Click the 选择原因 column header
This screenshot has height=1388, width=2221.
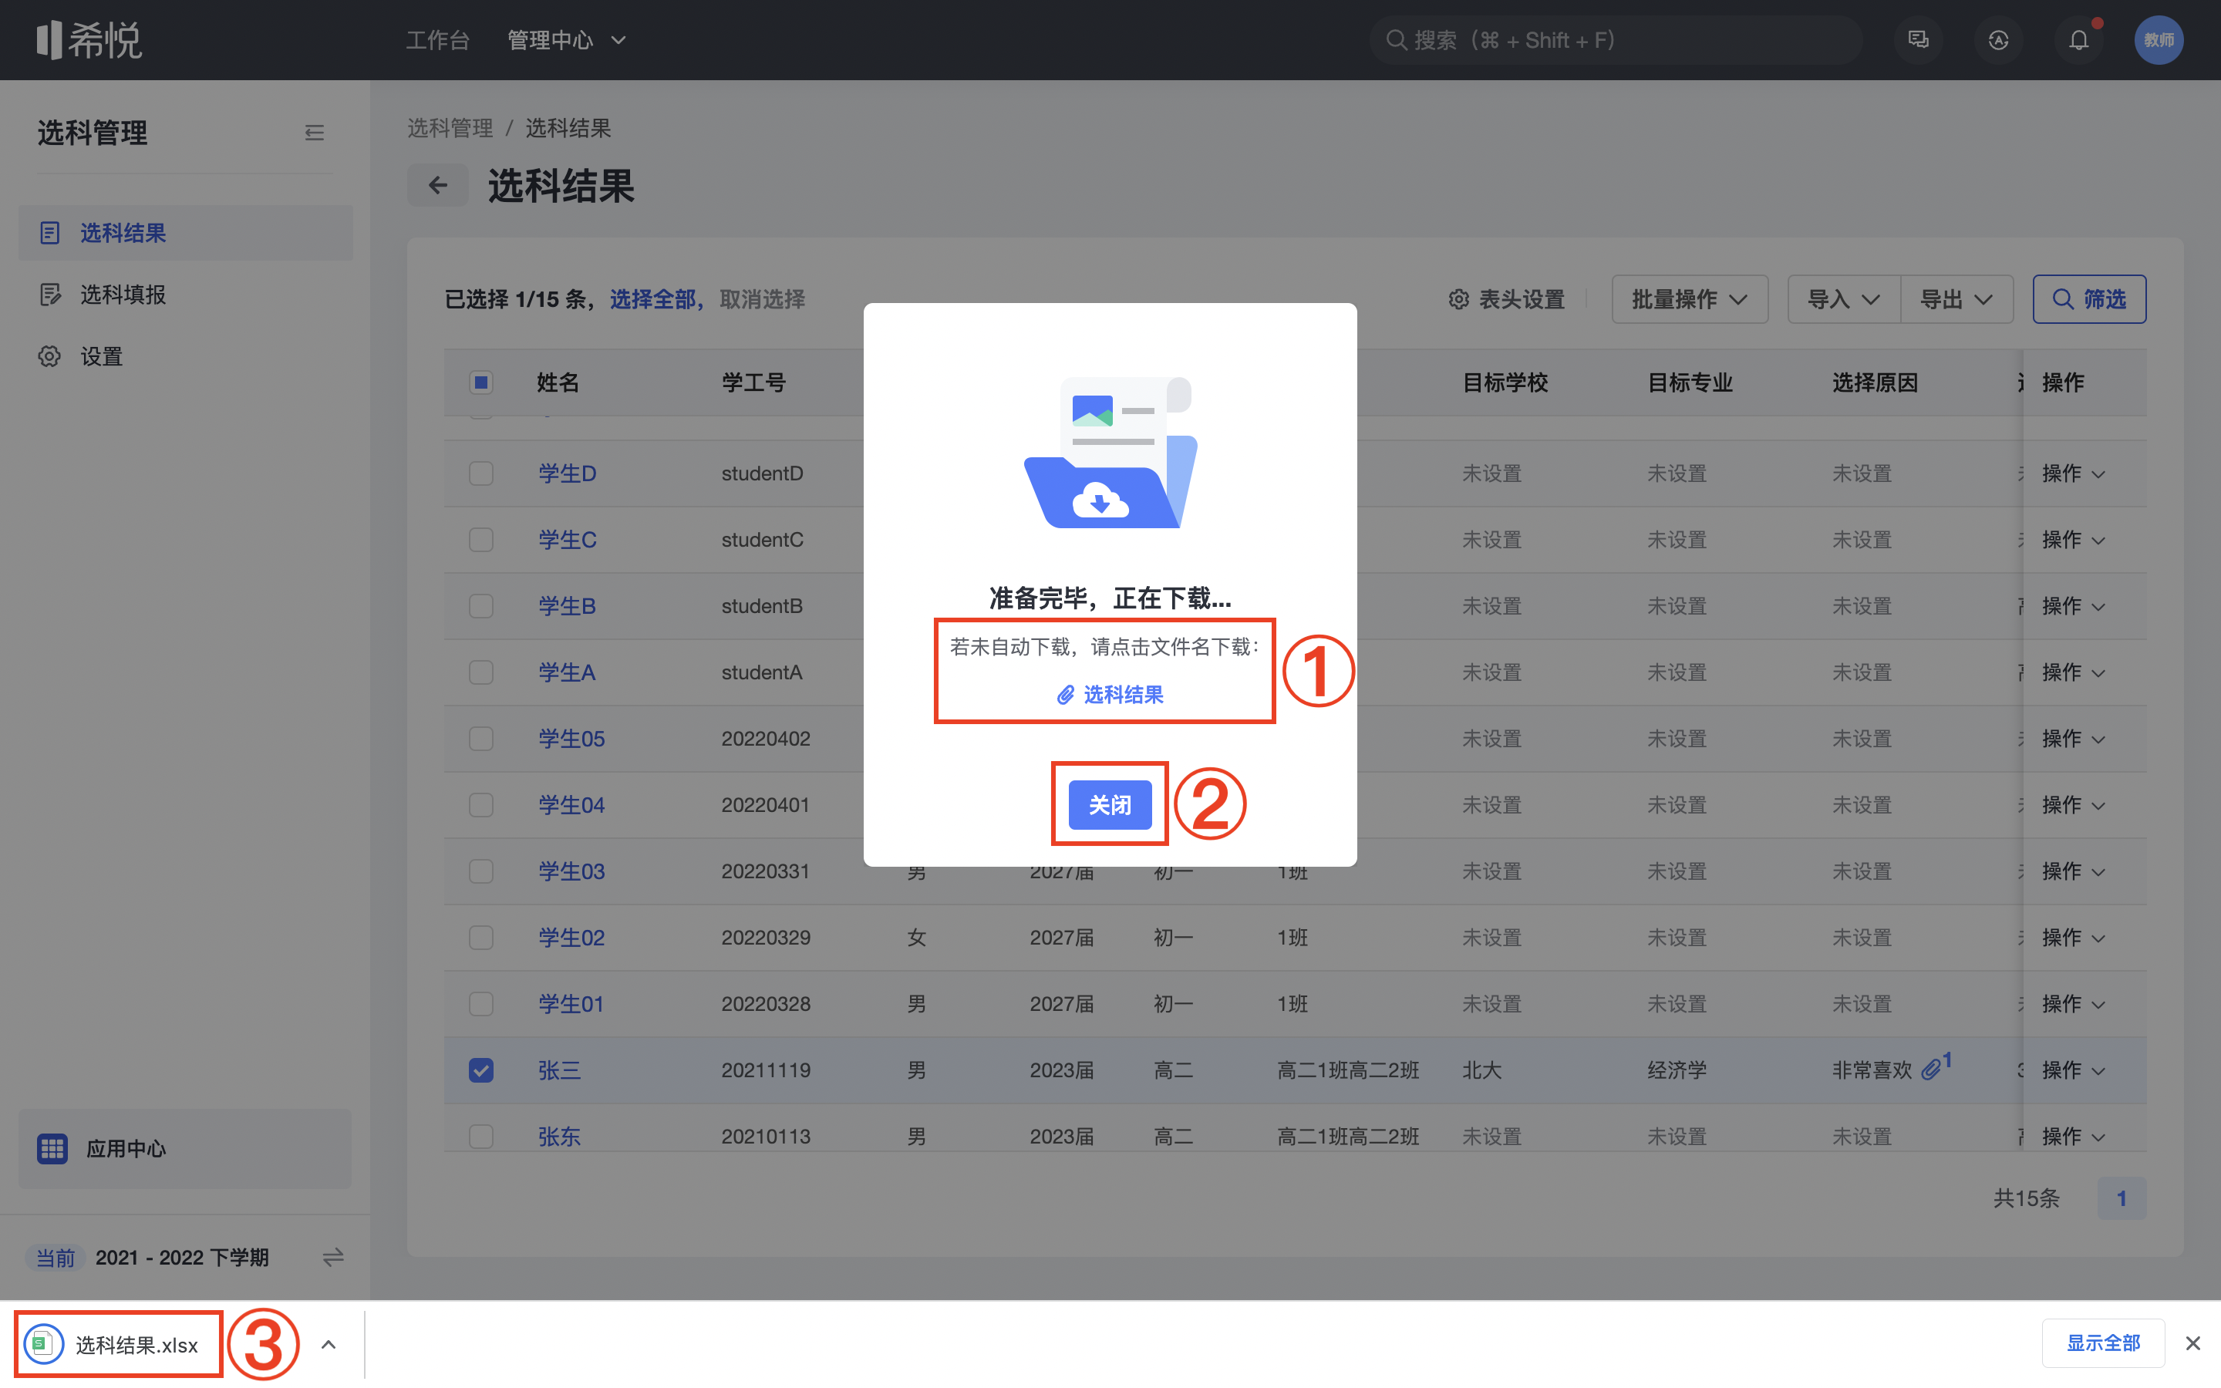1875,382
